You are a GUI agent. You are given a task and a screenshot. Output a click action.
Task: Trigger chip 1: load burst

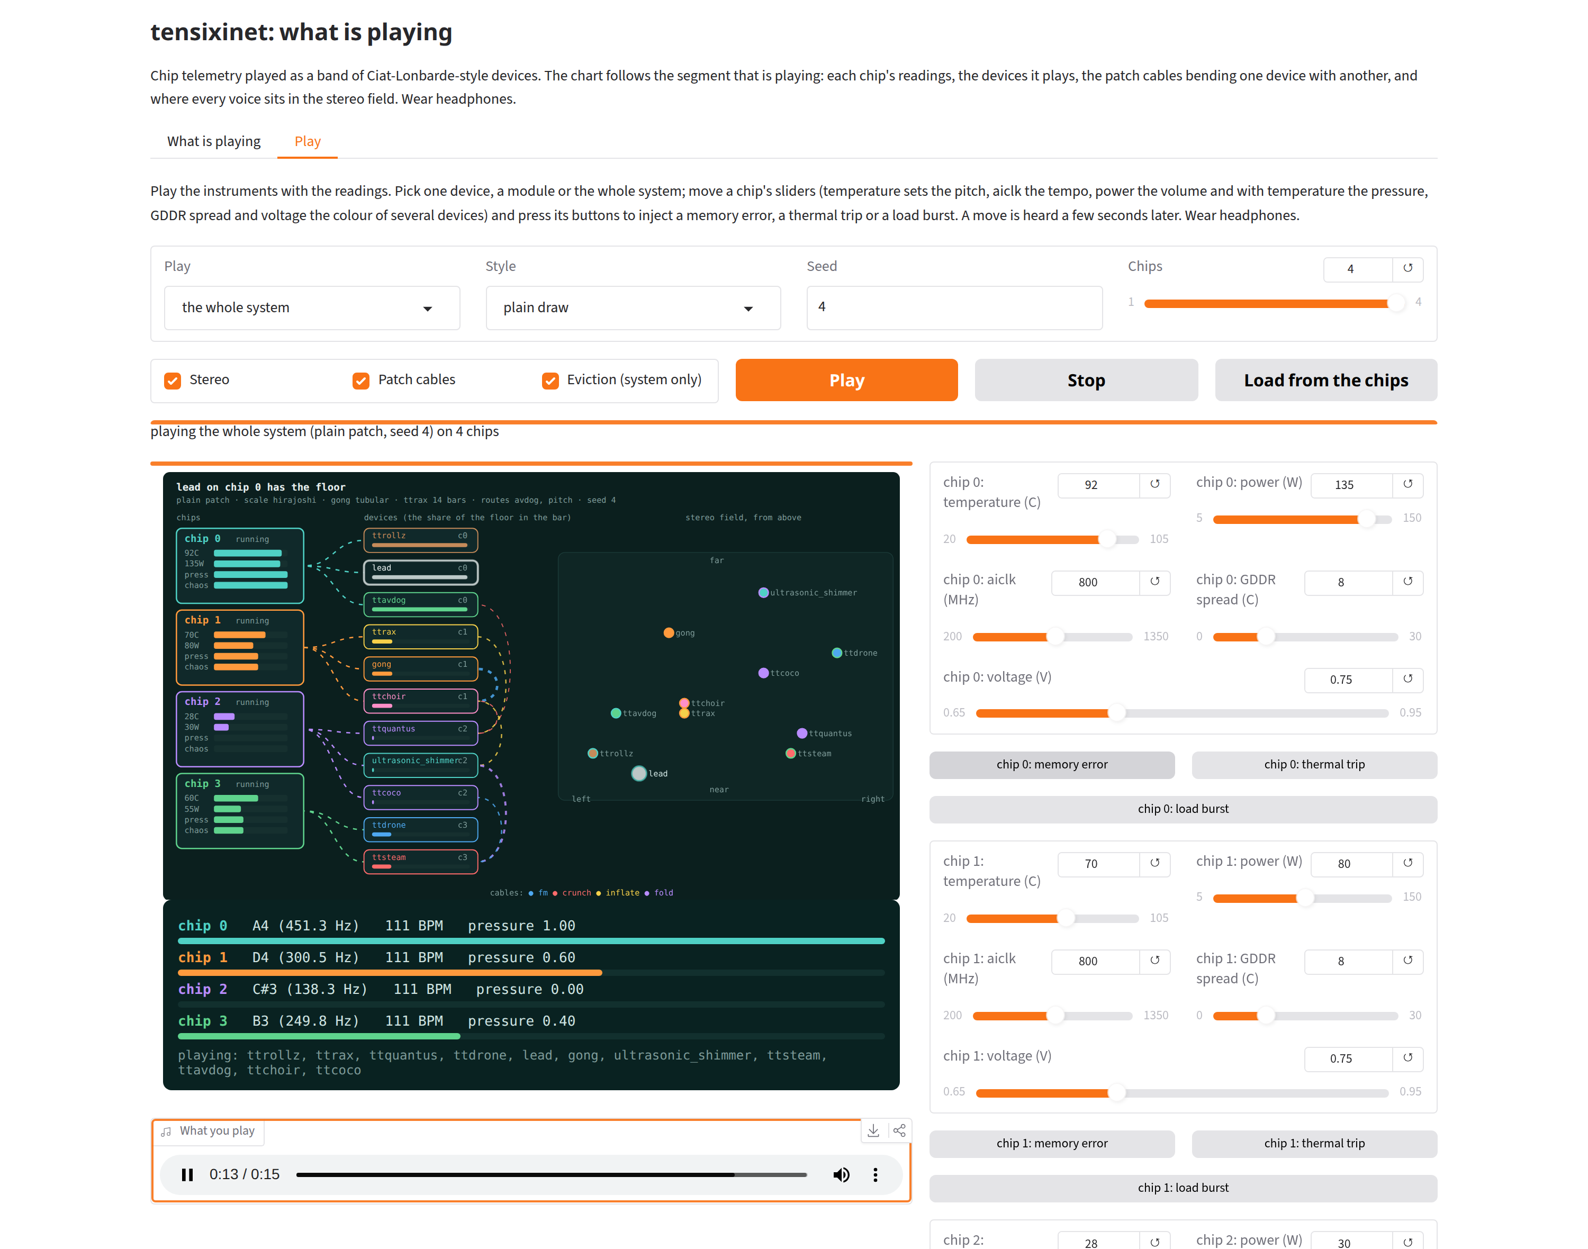[1183, 1188]
